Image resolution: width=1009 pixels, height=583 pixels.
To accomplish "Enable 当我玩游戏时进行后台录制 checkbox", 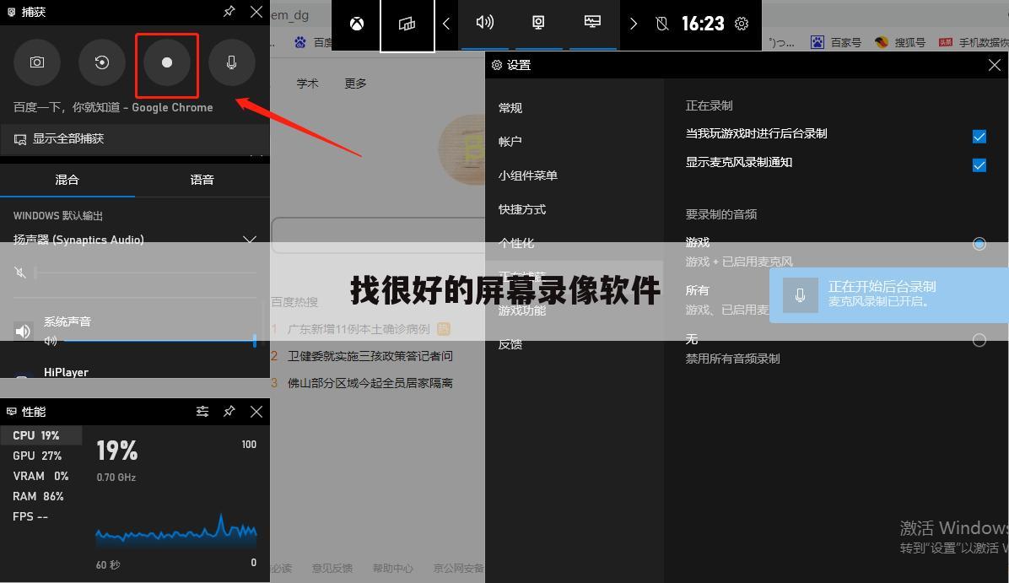I will point(979,136).
